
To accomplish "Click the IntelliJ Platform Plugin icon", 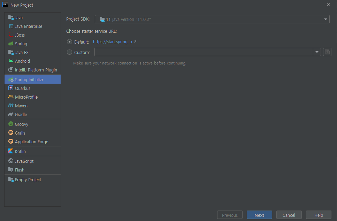I will point(11,70).
